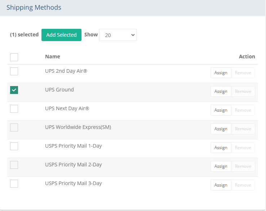The width and height of the screenshot is (266, 211).
Task: Assign USPS Priority Mail 3-Day method
Action: click(221, 185)
